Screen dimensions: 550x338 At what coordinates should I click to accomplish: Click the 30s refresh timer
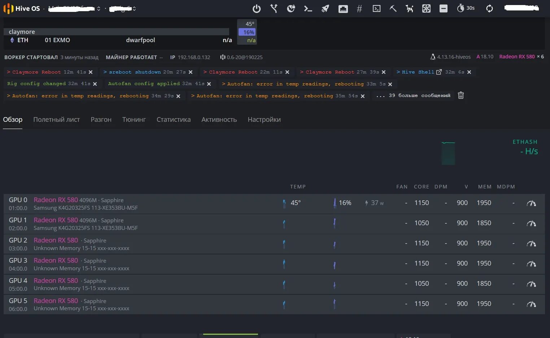click(466, 8)
